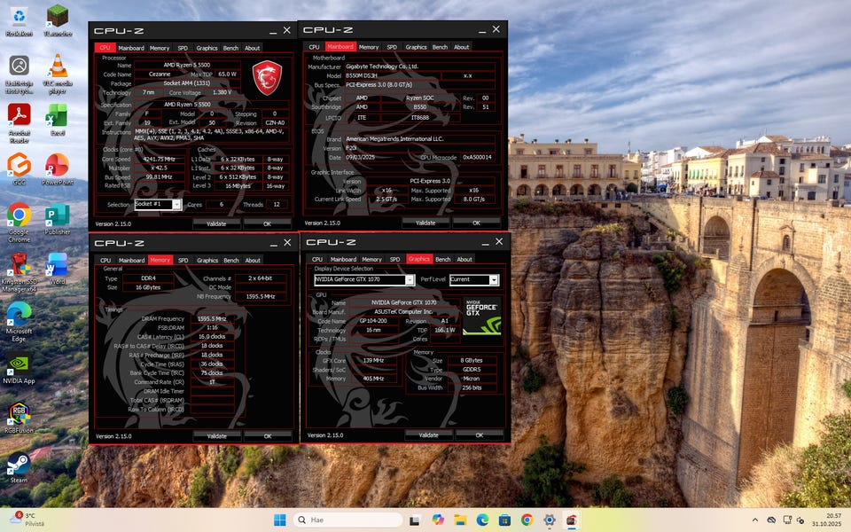Open Microsoft Store on the taskbar
Image resolution: width=851 pixels, height=532 pixels.
pos(504,520)
